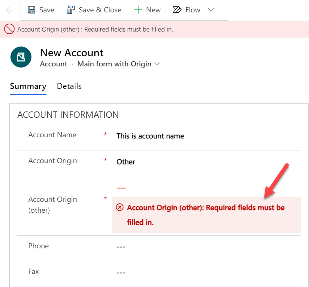The height and width of the screenshot is (287, 309).
Task: Click the Account Name text field
Action: pos(206,136)
